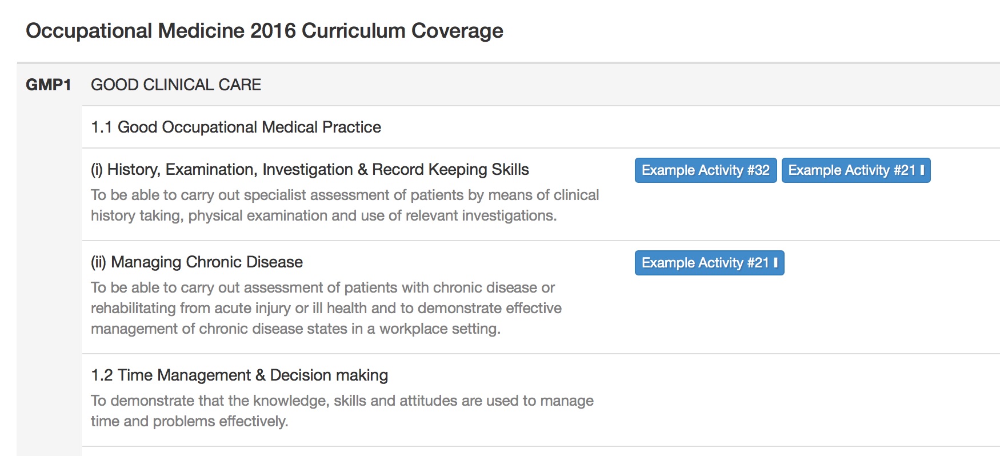Click the History, Examination, Investigation & Record Keeping heading
The image size is (1000, 456).
[x=310, y=170]
